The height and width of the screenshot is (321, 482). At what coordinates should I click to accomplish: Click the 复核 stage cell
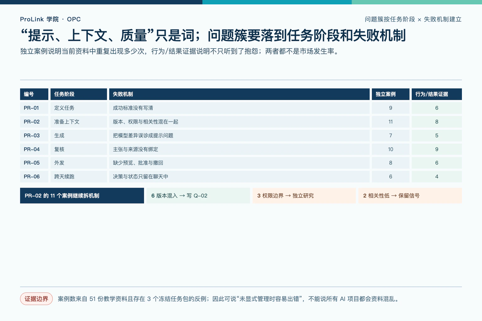[x=79, y=149]
